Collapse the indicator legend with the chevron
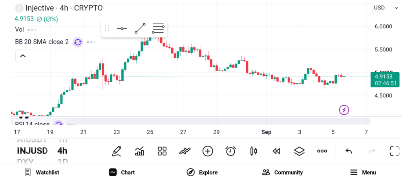This screenshot has width=402, height=181. point(23,56)
